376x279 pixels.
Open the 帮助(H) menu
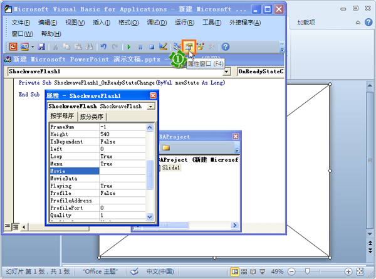click(x=51, y=34)
